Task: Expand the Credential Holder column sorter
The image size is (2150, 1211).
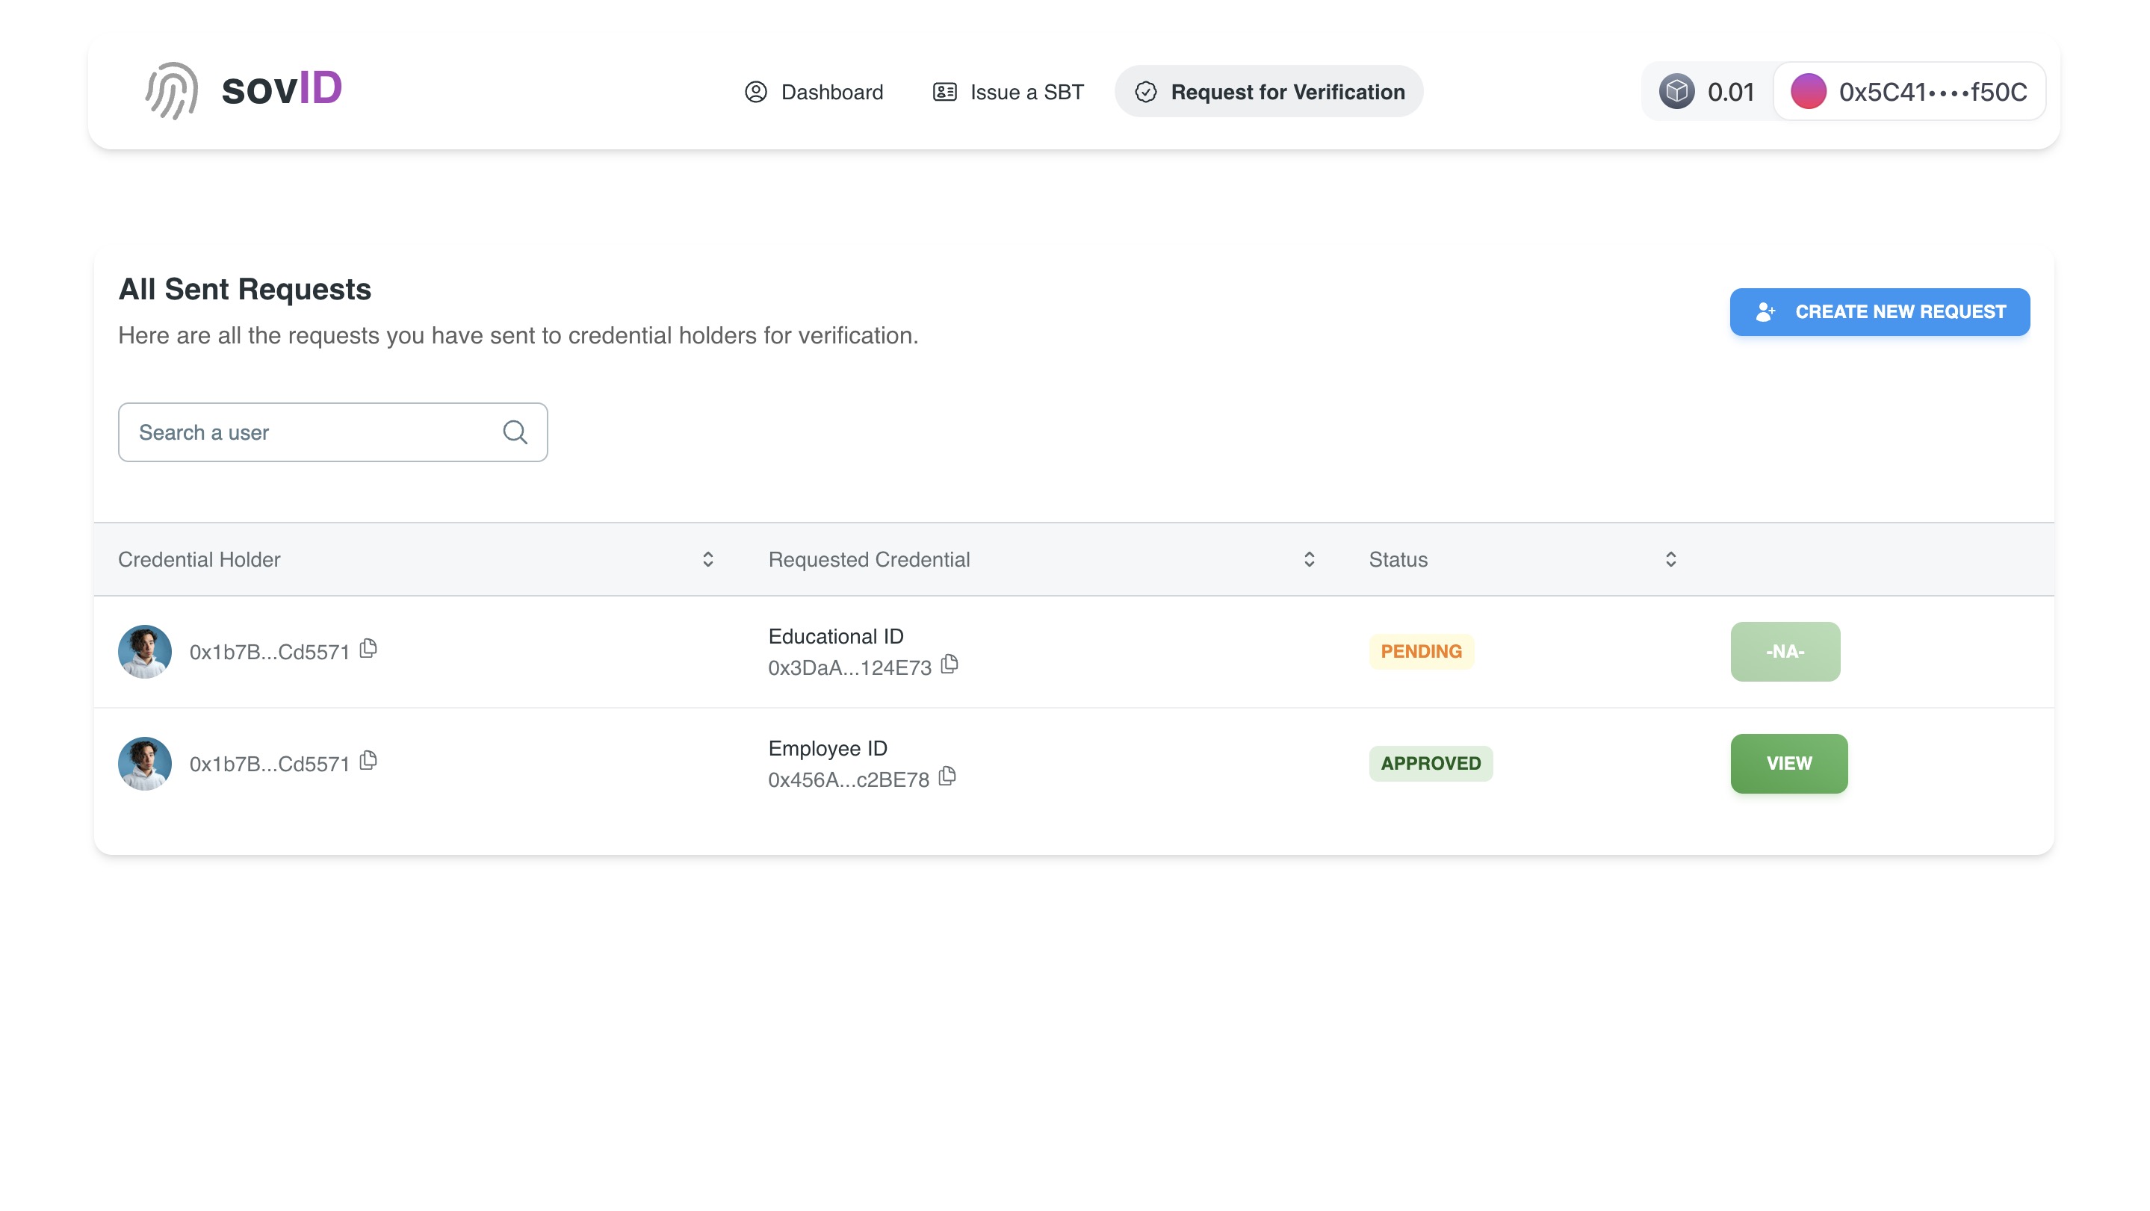Action: (707, 559)
